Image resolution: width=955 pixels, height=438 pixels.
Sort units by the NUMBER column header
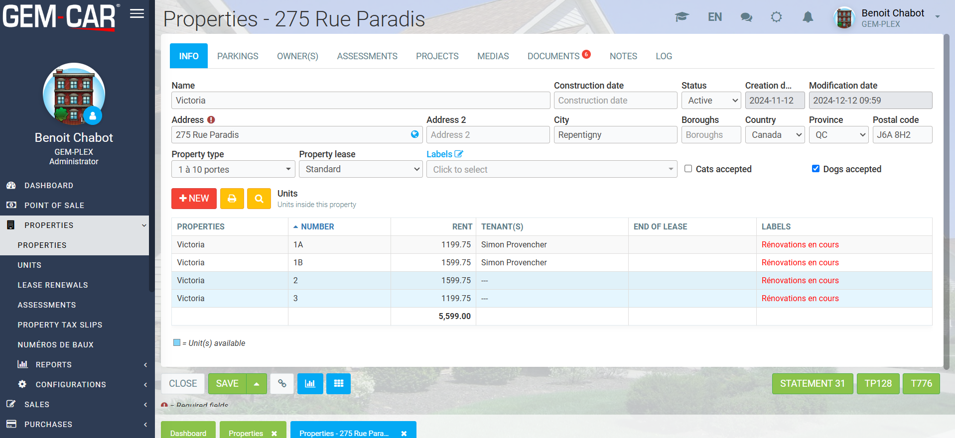pos(317,226)
